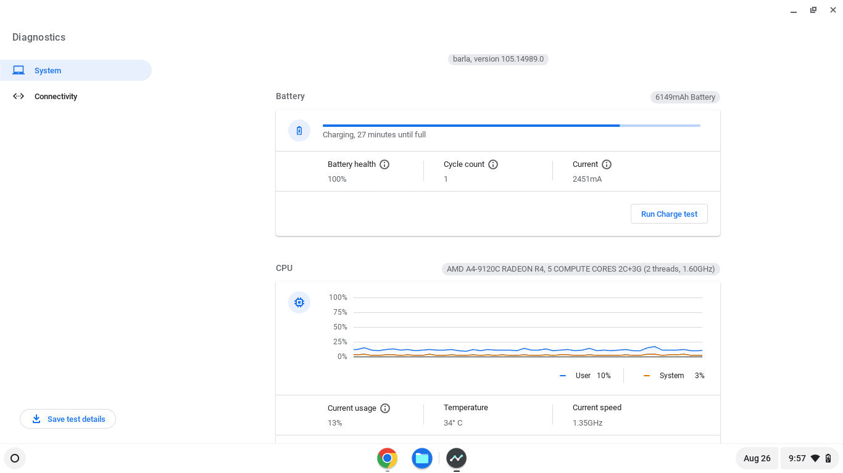Image resolution: width=843 pixels, height=473 pixels.
Task: Click the 6149mAh Battery chip
Action: tap(685, 97)
